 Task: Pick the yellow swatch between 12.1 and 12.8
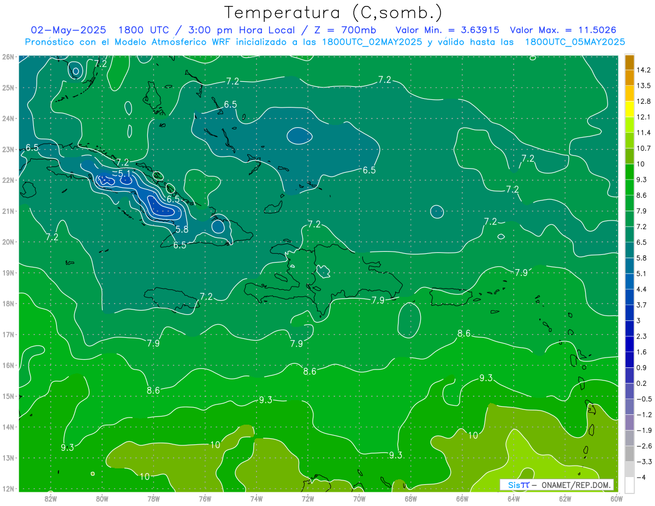click(629, 109)
